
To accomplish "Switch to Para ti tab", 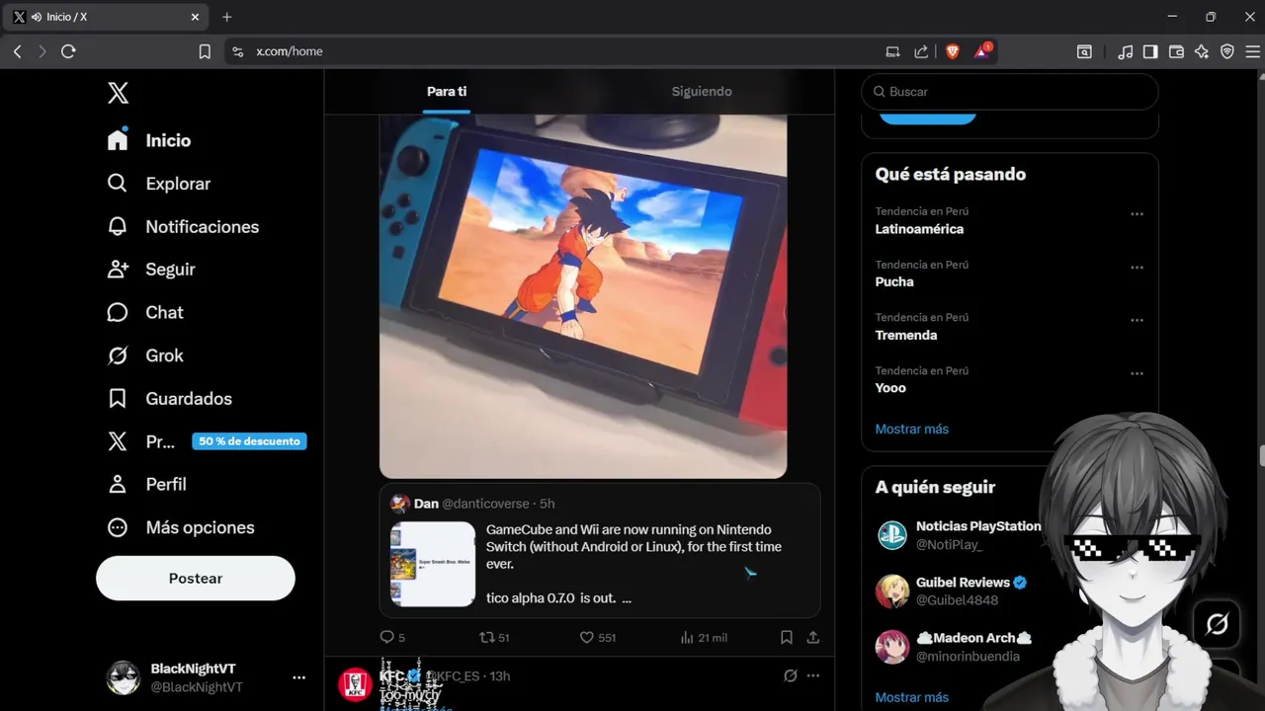I will pos(447,91).
